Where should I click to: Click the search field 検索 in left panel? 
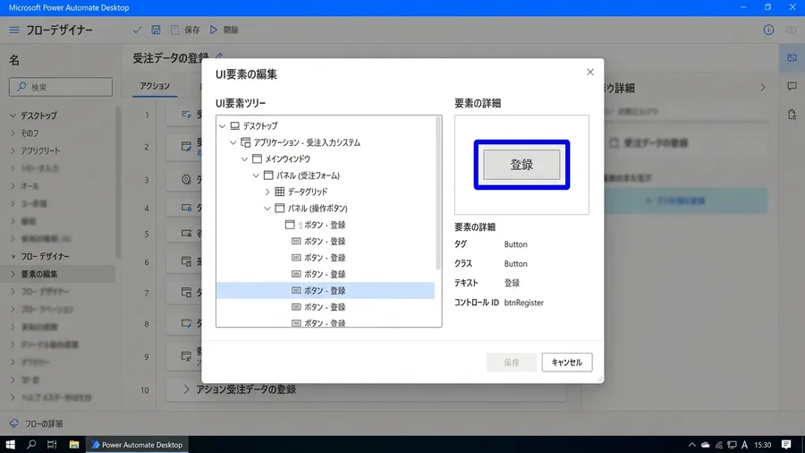(61, 87)
